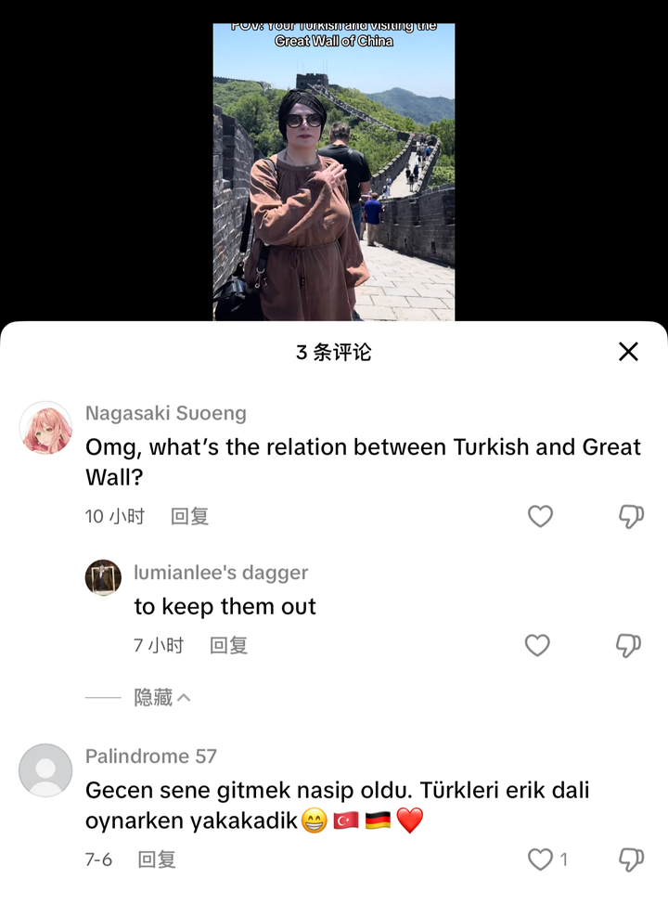Select the 'to keep them out' comment text
The image size is (668, 904).
(225, 606)
